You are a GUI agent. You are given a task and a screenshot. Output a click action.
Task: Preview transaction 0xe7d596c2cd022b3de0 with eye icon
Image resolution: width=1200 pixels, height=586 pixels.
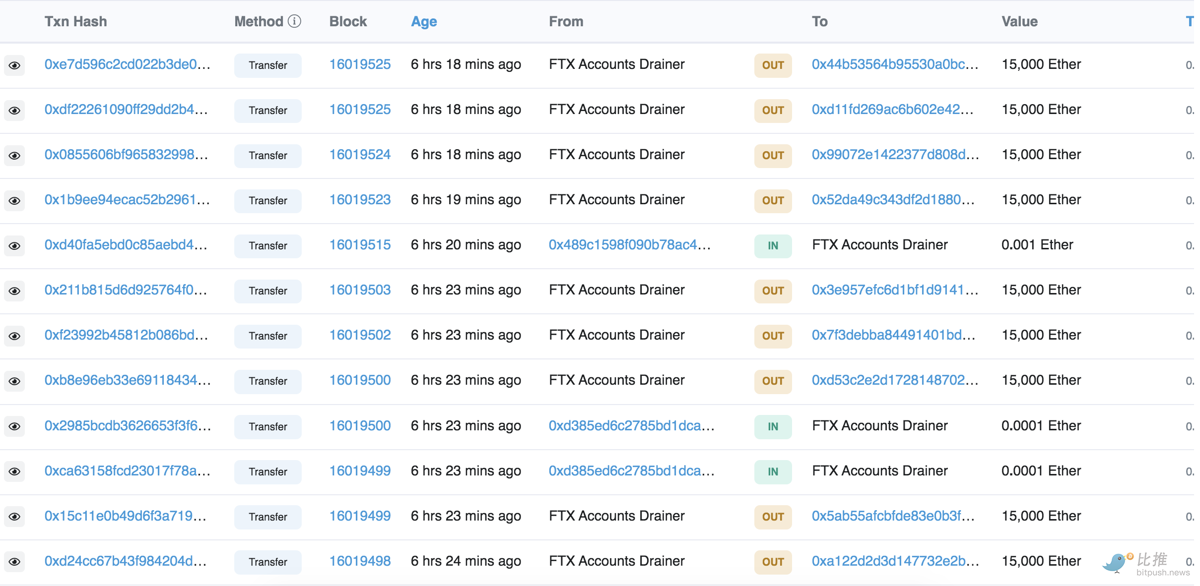pos(14,65)
